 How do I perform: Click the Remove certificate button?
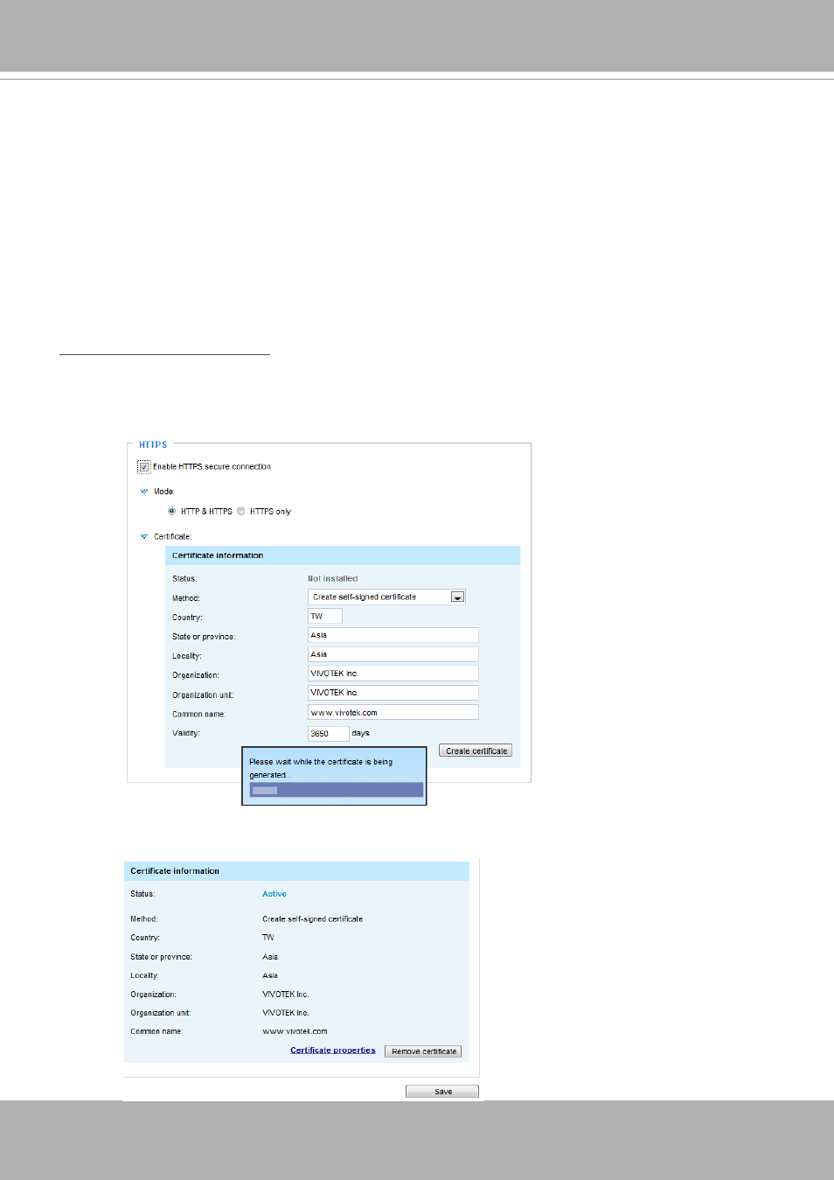[423, 1051]
